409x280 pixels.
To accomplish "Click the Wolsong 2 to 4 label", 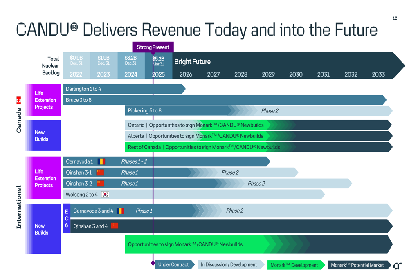I will coord(82,195).
